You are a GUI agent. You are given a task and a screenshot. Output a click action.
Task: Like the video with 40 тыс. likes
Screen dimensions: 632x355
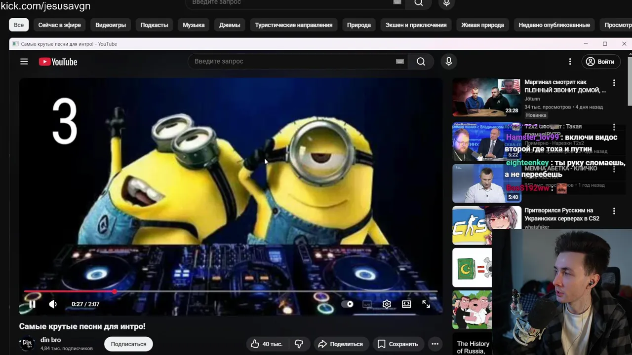[x=266, y=344]
